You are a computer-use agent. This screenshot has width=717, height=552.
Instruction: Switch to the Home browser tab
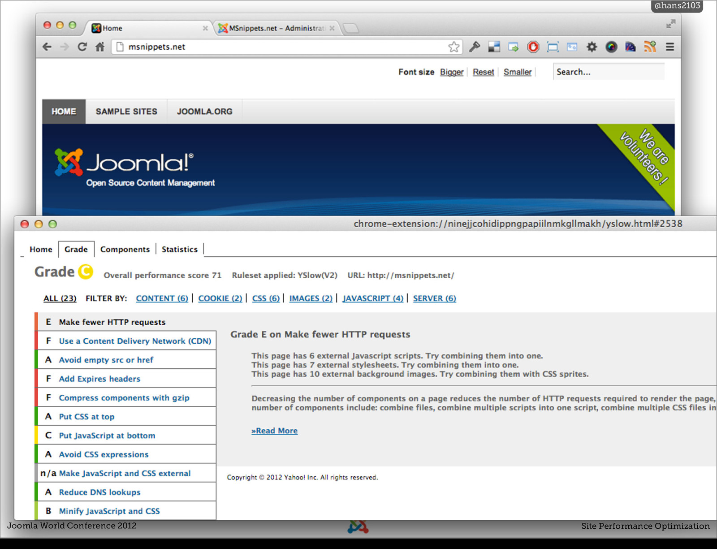pyautogui.click(x=148, y=28)
